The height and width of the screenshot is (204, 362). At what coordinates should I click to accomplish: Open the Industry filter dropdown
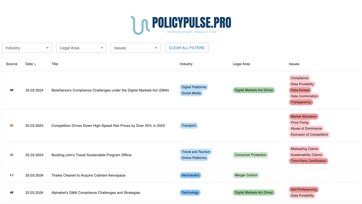(x=27, y=48)
